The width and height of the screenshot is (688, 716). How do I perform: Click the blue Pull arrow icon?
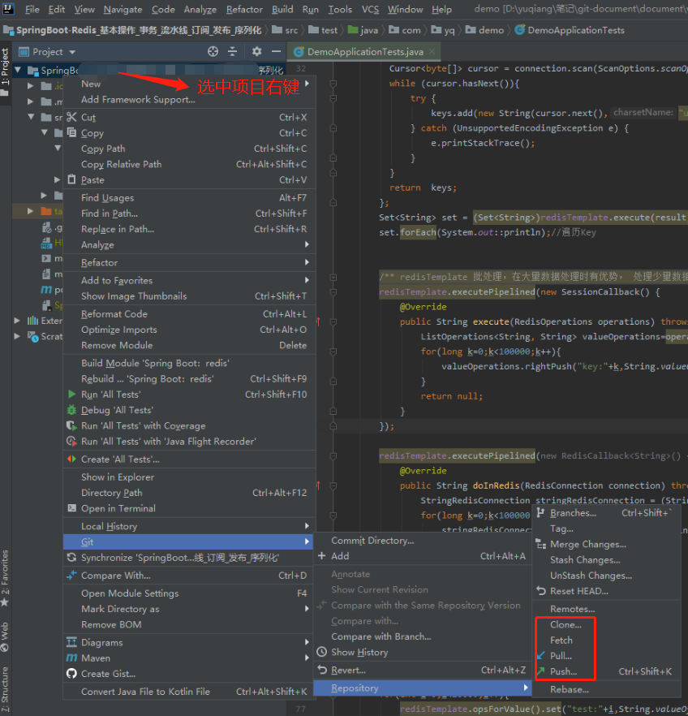tap(541, 656)
